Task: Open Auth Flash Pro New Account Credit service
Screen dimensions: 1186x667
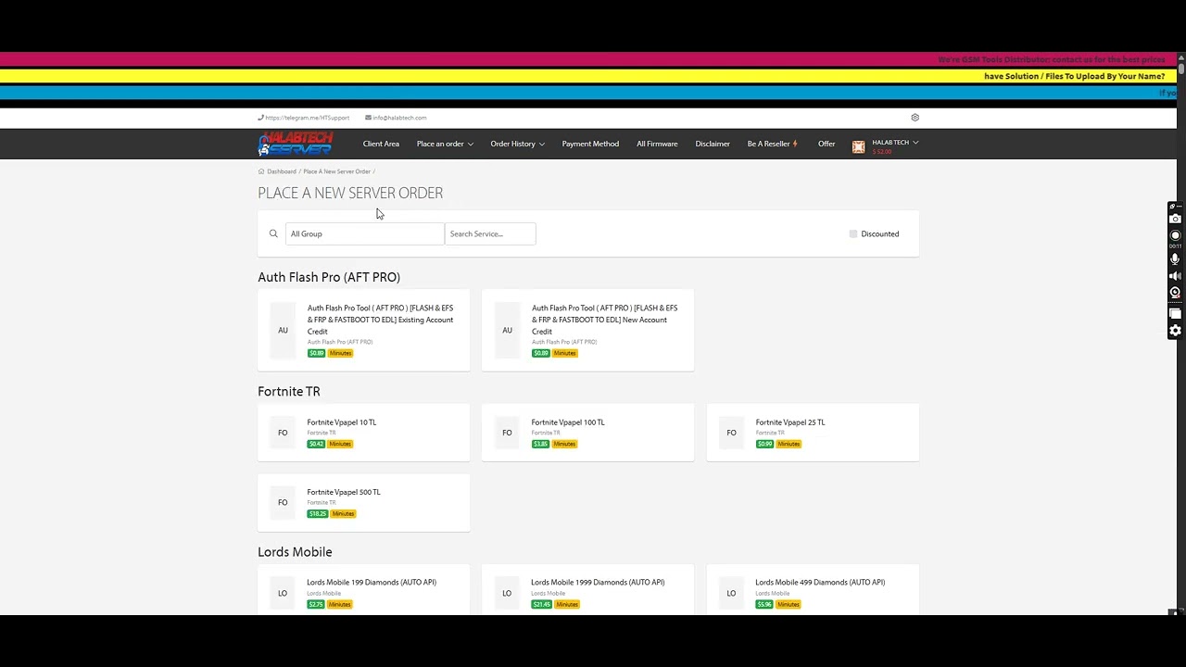Action: pyautogui.click(x=605, y=320)
